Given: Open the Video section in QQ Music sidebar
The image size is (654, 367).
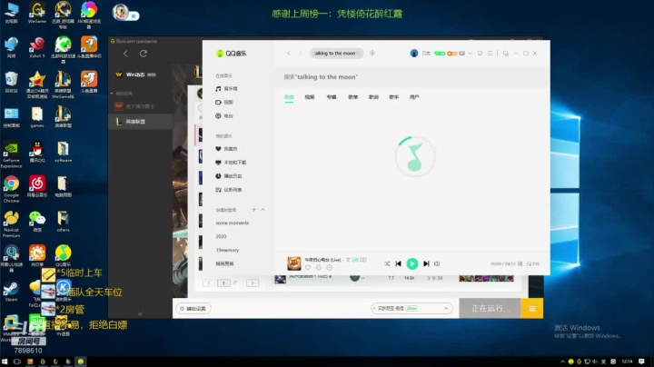Looking at the screenshot, I should 224,102.
